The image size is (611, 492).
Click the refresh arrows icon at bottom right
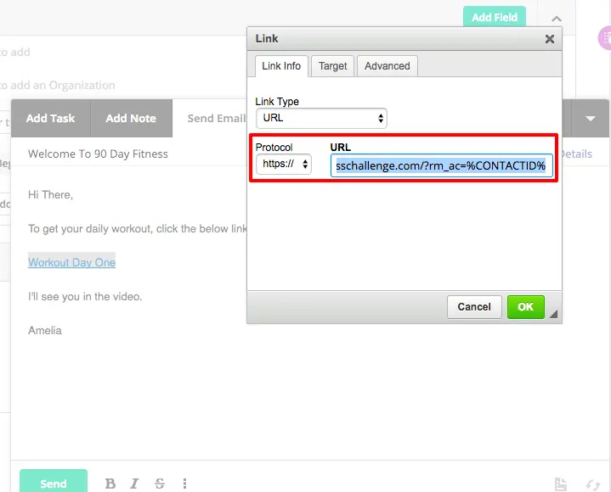593,484
